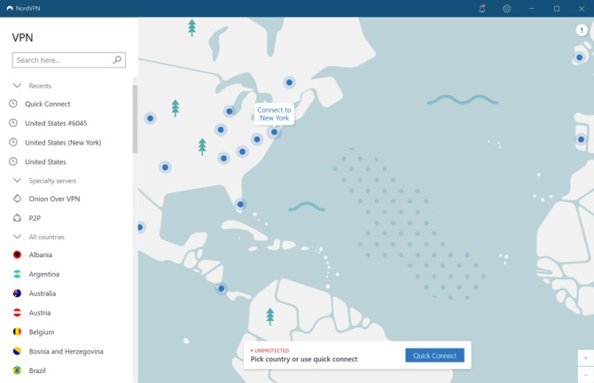Click the clock icon beside United States #6045
This screenshot has width=594, height=383.
pyautogui.click(x=13, y=122)
